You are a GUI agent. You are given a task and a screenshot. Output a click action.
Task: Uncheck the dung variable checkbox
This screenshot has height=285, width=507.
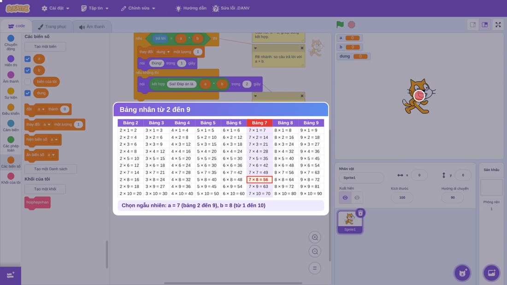point(28,93)
